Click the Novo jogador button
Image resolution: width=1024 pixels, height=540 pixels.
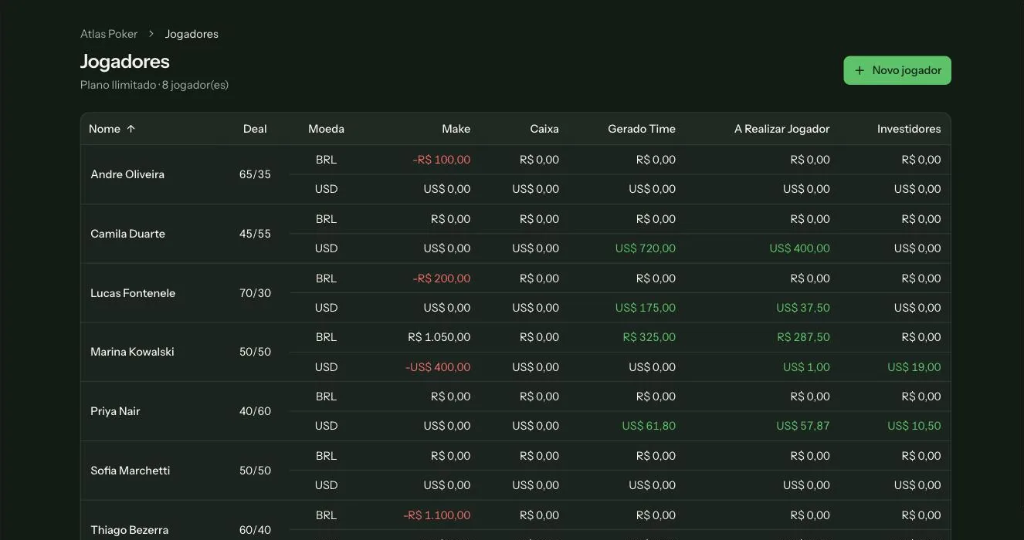(x=897, y=70)
